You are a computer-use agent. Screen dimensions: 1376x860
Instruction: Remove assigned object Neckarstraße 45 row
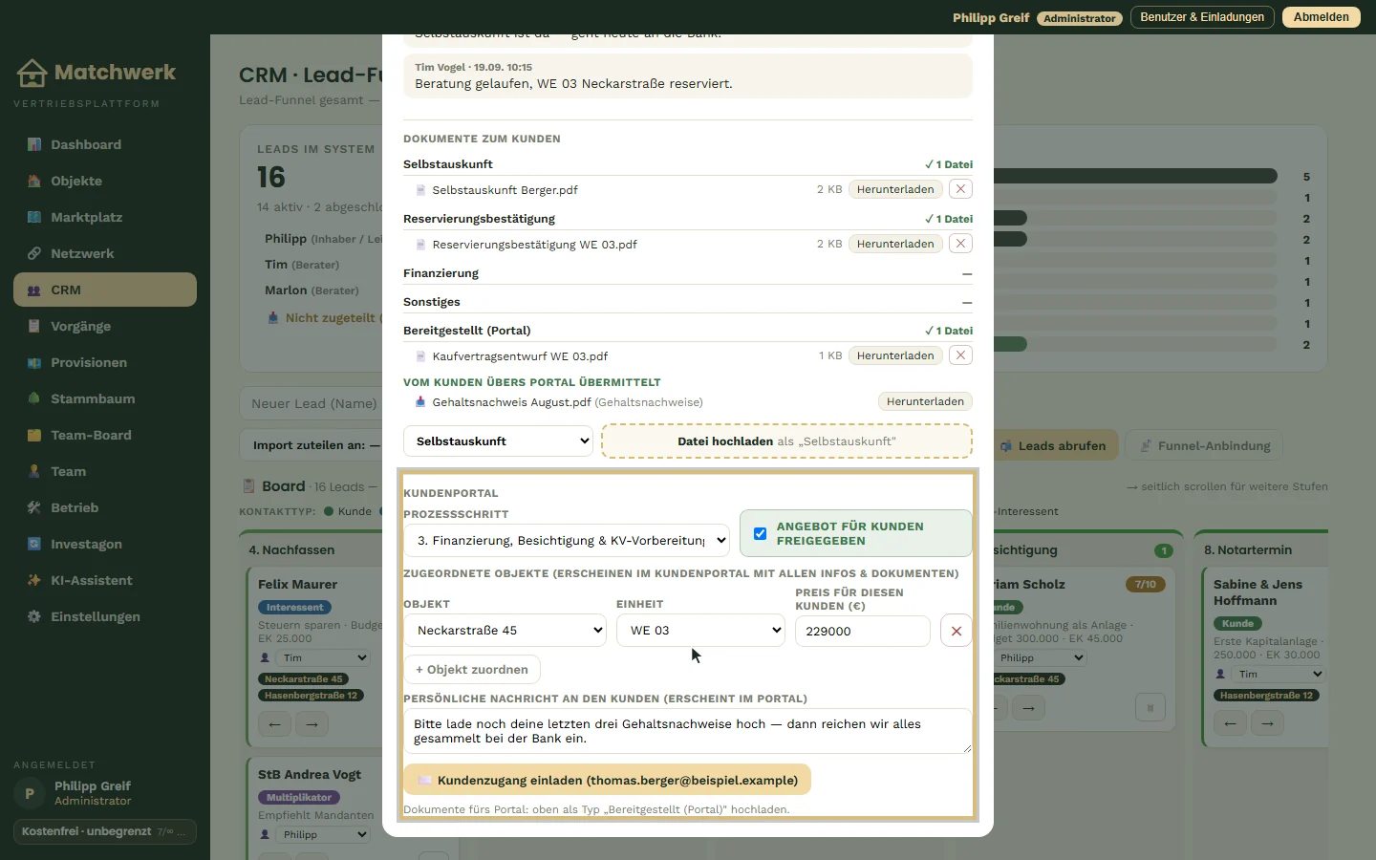coord(957,631)
